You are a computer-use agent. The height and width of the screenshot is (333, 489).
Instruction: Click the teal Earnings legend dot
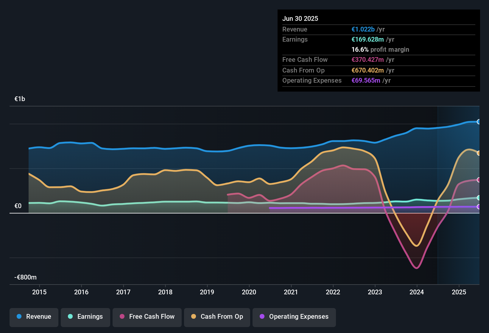tap(70, 317)
